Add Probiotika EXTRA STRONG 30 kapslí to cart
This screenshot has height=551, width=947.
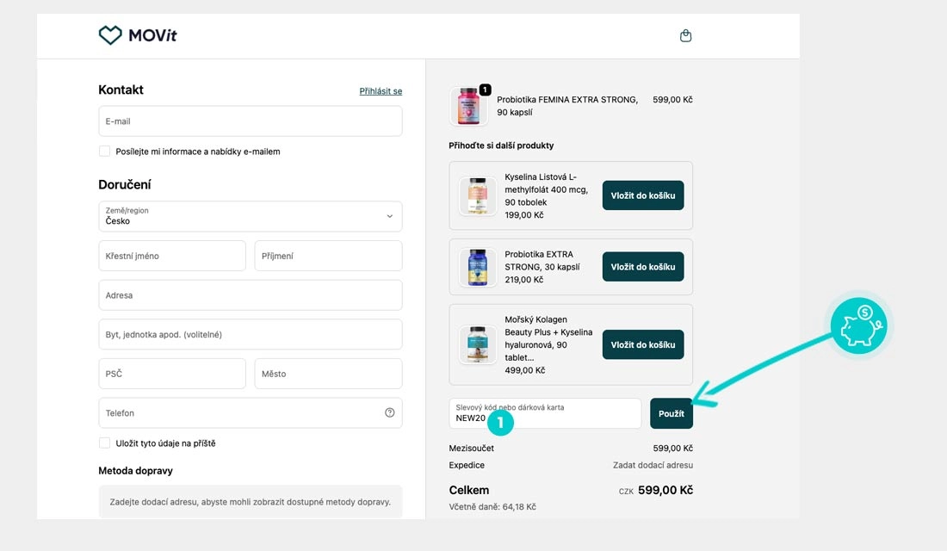[643, 266]
